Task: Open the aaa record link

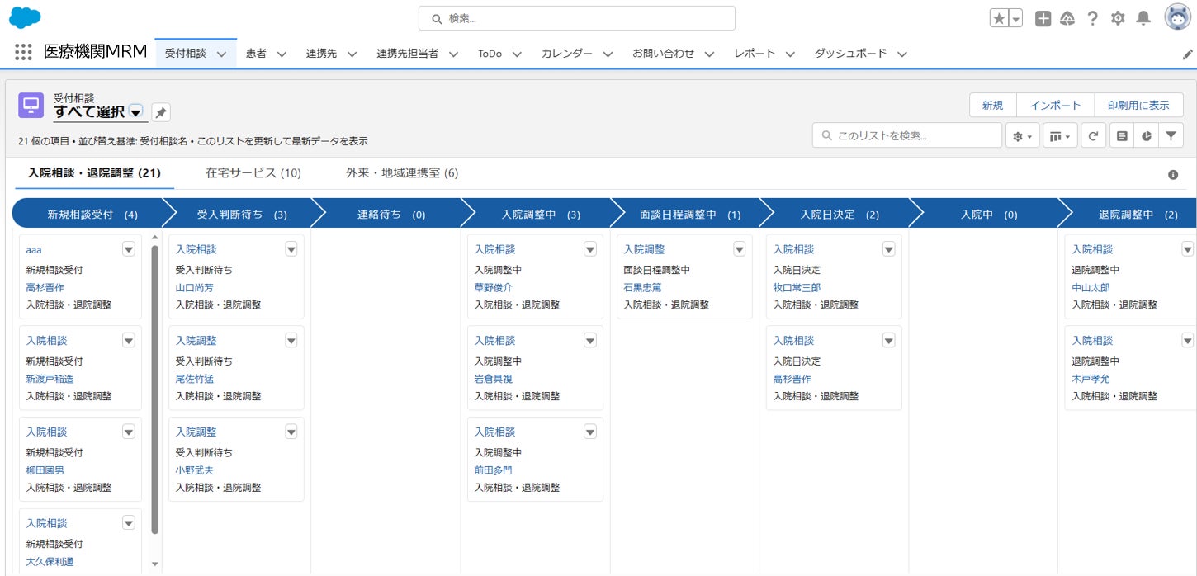Action: point(34,249)
